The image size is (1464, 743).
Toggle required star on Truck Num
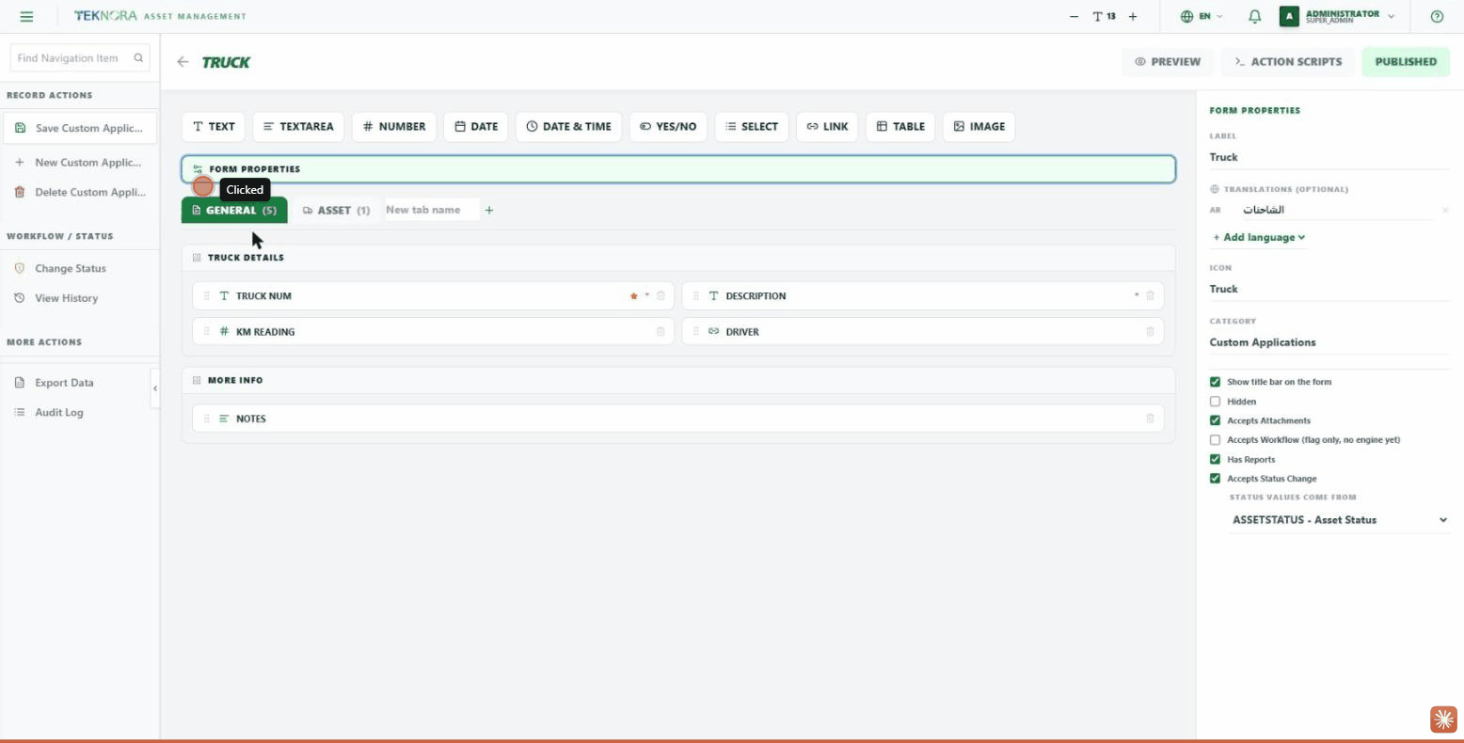[634, 295]
